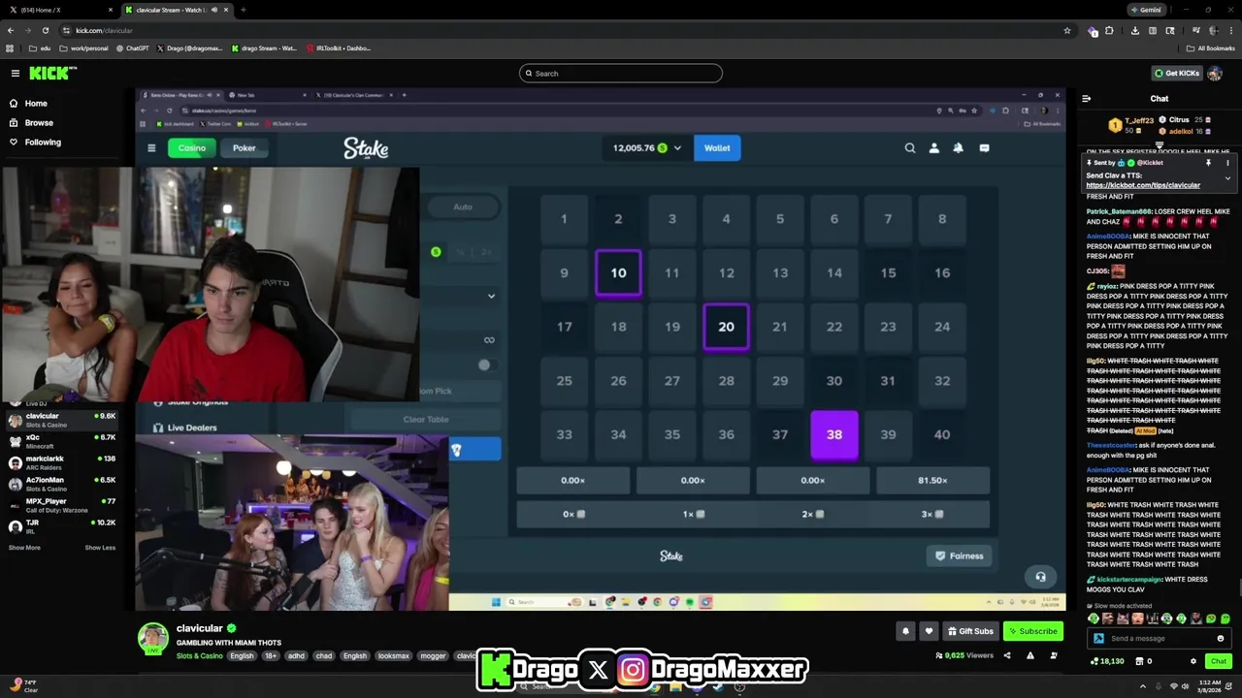
Task: Click the Stake Casino tab in stream
Action: tap(191, 147)
